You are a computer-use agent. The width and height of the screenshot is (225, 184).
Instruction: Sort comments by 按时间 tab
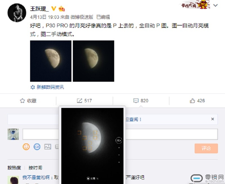35,168
